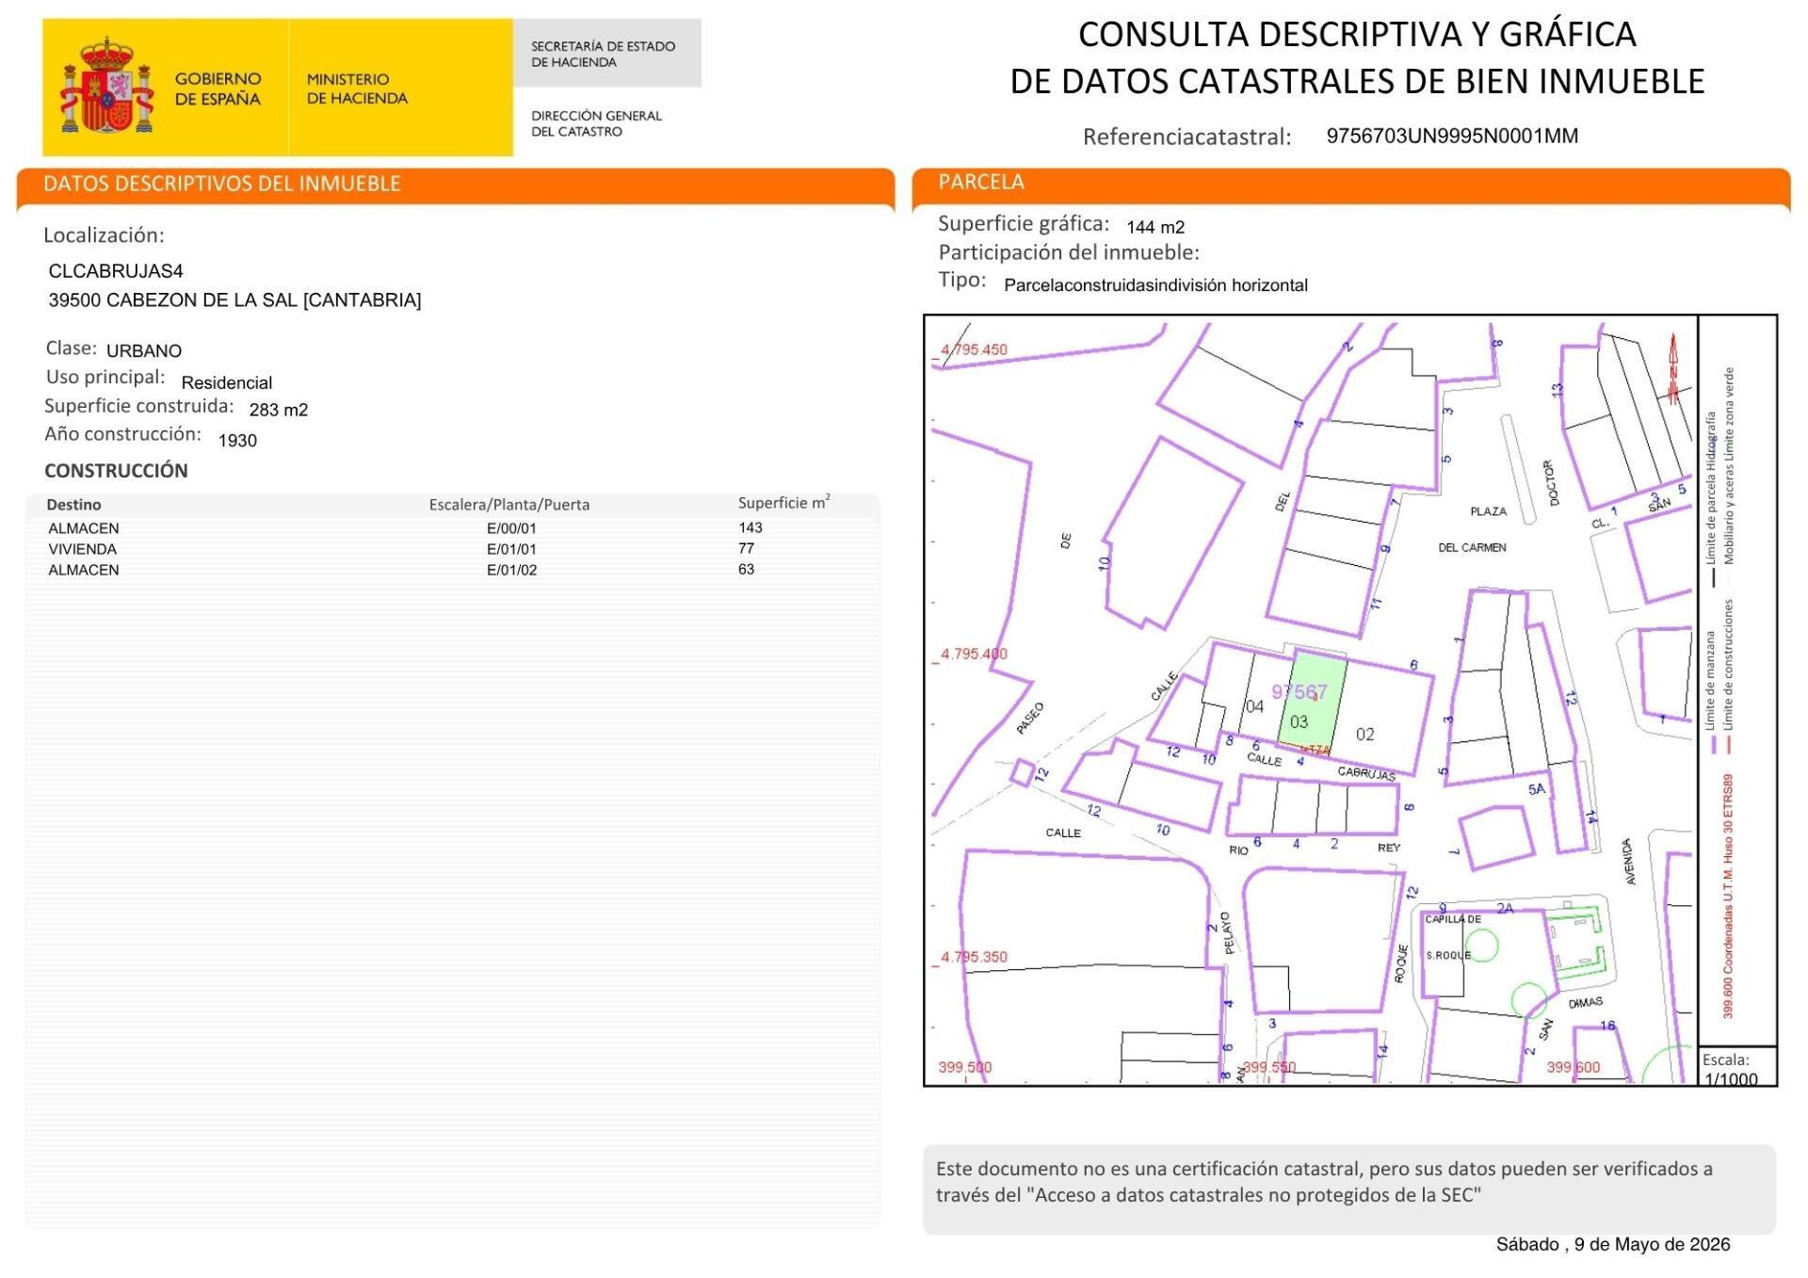Click the 'PELAYO' street label

[1227, 933]
